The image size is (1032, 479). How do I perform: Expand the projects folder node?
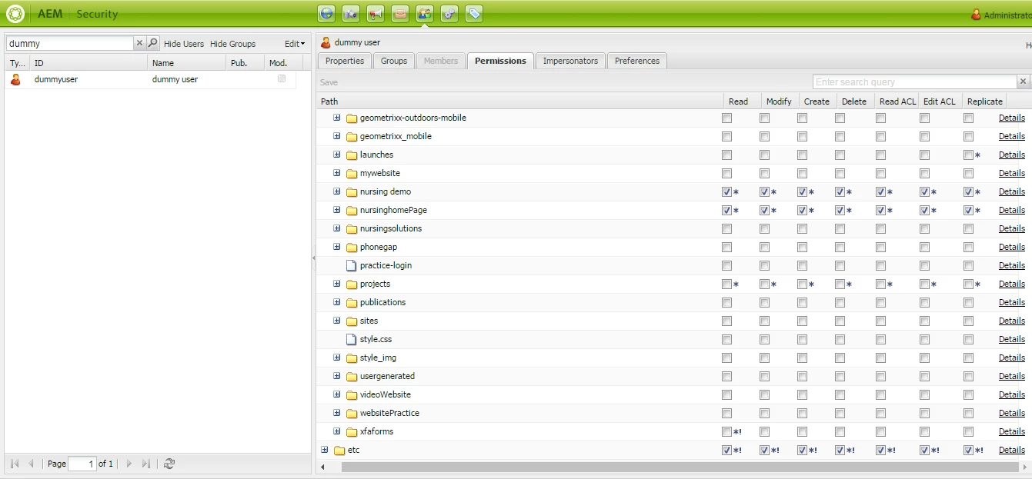point(336,284)
